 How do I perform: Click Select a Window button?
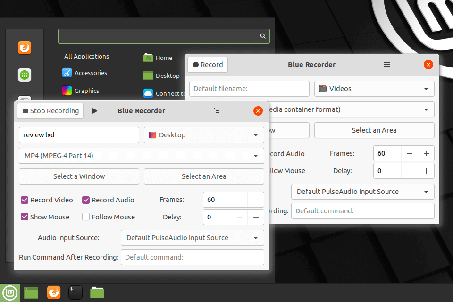79,176
